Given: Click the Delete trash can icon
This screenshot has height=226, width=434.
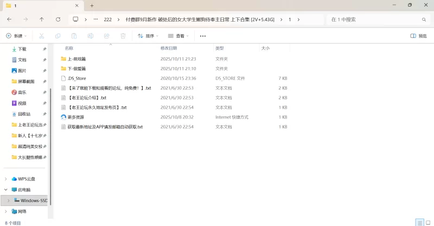Looking at the screenshot, I should point(123,36).
